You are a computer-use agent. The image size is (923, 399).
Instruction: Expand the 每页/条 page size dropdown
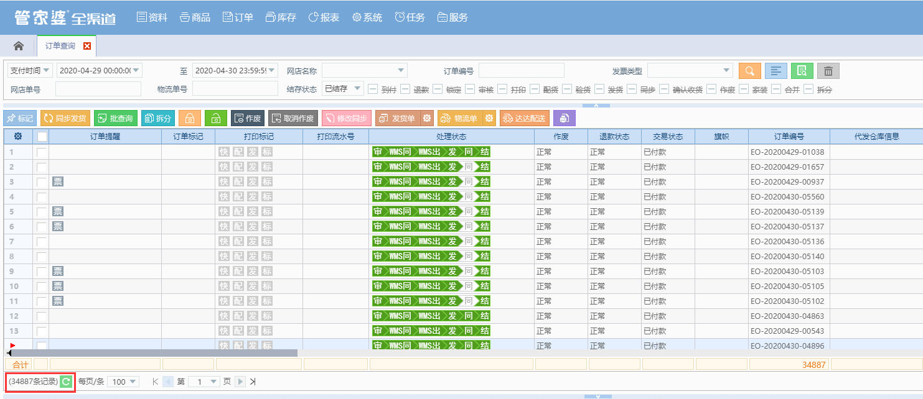click(123, 382)
